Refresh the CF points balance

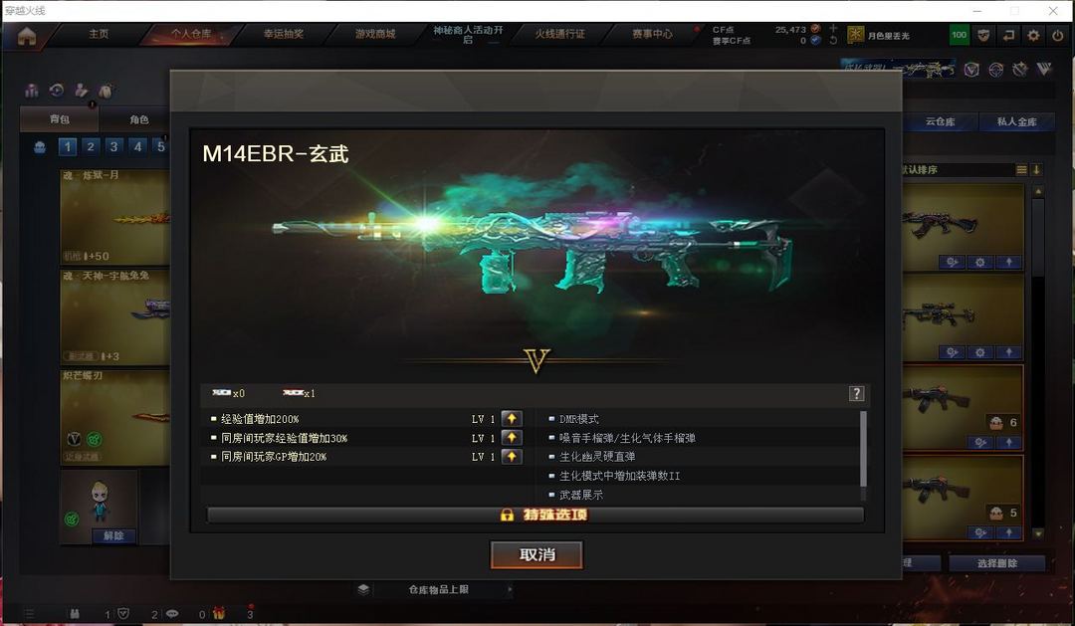click(833, 41)
